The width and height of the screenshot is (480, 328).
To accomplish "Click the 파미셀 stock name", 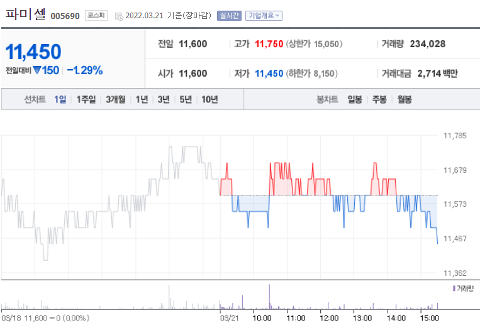I will click(26, 14).
